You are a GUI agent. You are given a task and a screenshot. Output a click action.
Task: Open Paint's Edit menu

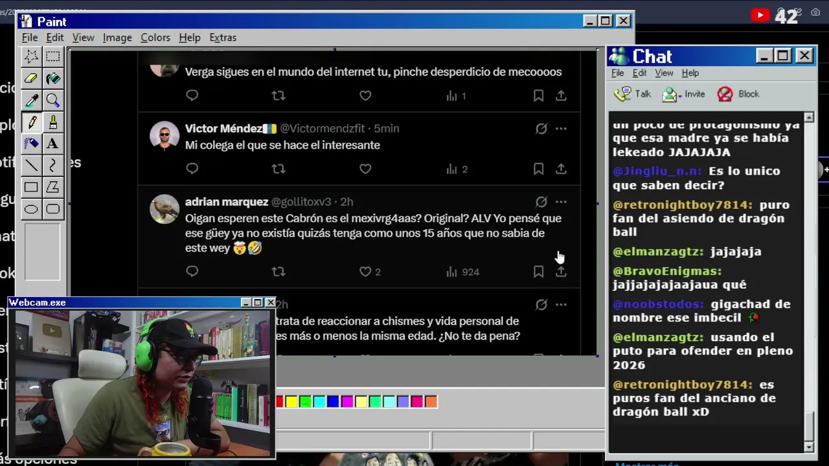pyautogui.click(x=55, y=38)
